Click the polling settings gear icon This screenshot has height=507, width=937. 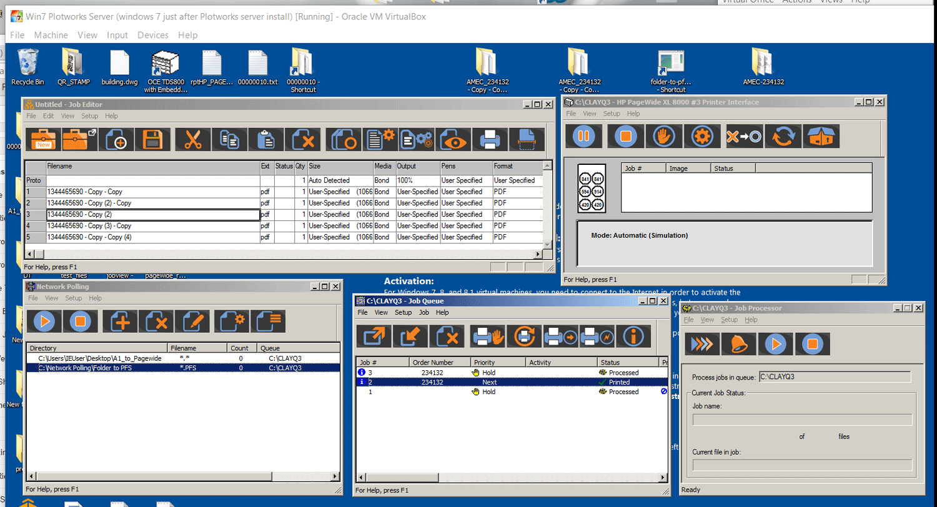tap(232, 322)
